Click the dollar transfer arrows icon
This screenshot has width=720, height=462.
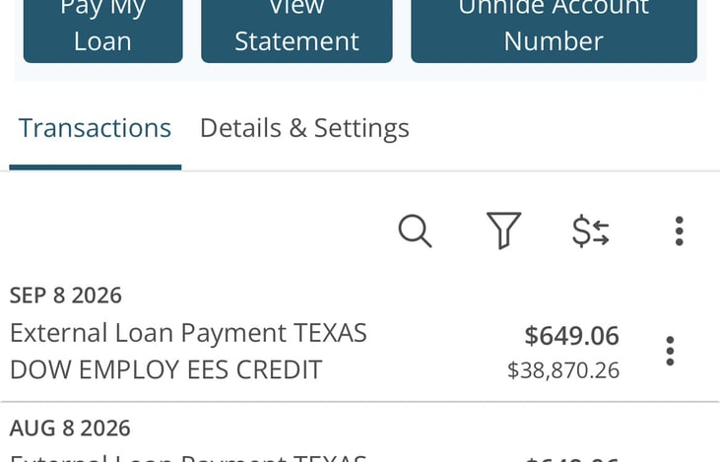tap(591, 231)
